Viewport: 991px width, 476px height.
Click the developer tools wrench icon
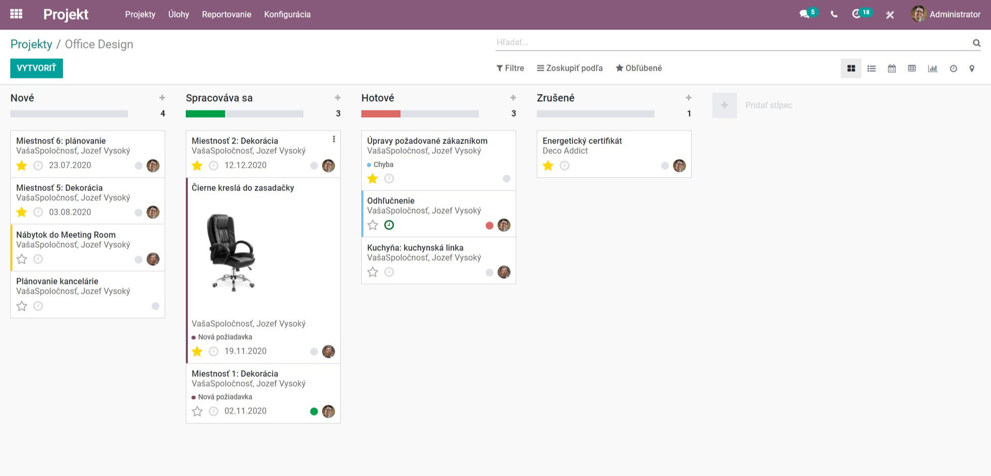890,14
